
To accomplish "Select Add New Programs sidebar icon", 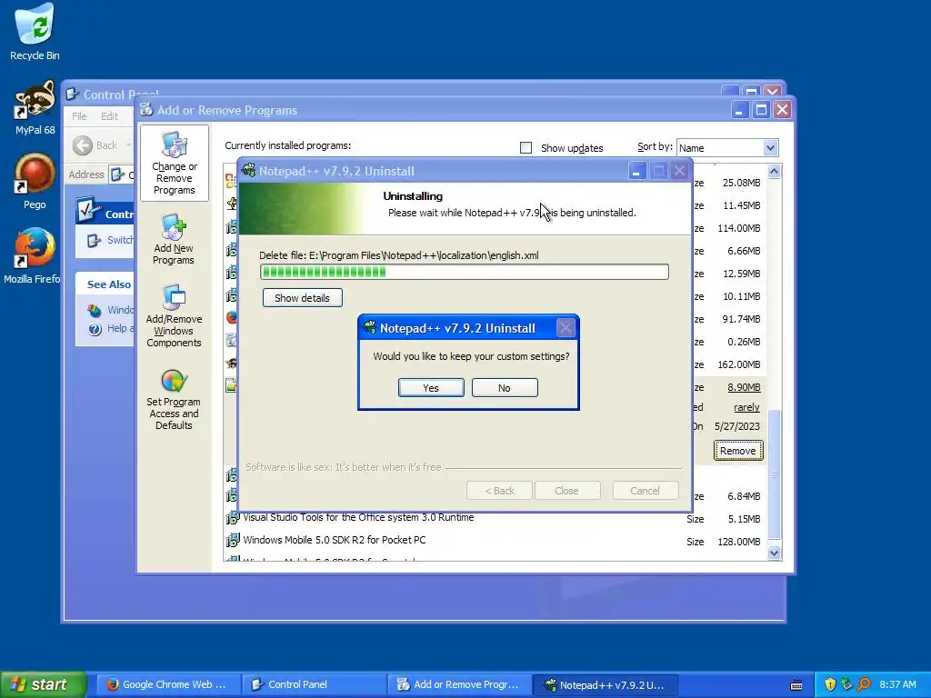I will coord(174,240).
